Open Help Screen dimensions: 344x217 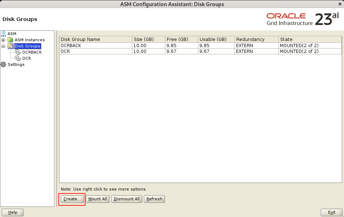click(x=12, y=212)
